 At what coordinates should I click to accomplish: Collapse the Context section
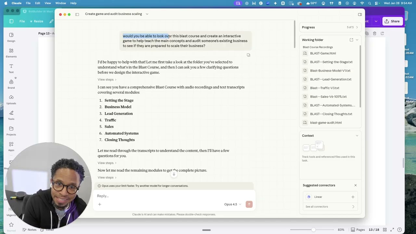pos(357,136)
